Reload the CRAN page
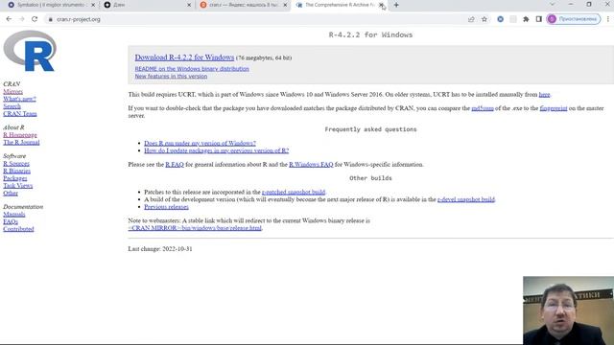 35,19
